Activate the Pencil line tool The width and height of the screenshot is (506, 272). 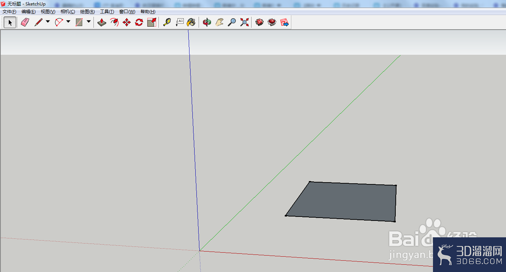(38, 23)
